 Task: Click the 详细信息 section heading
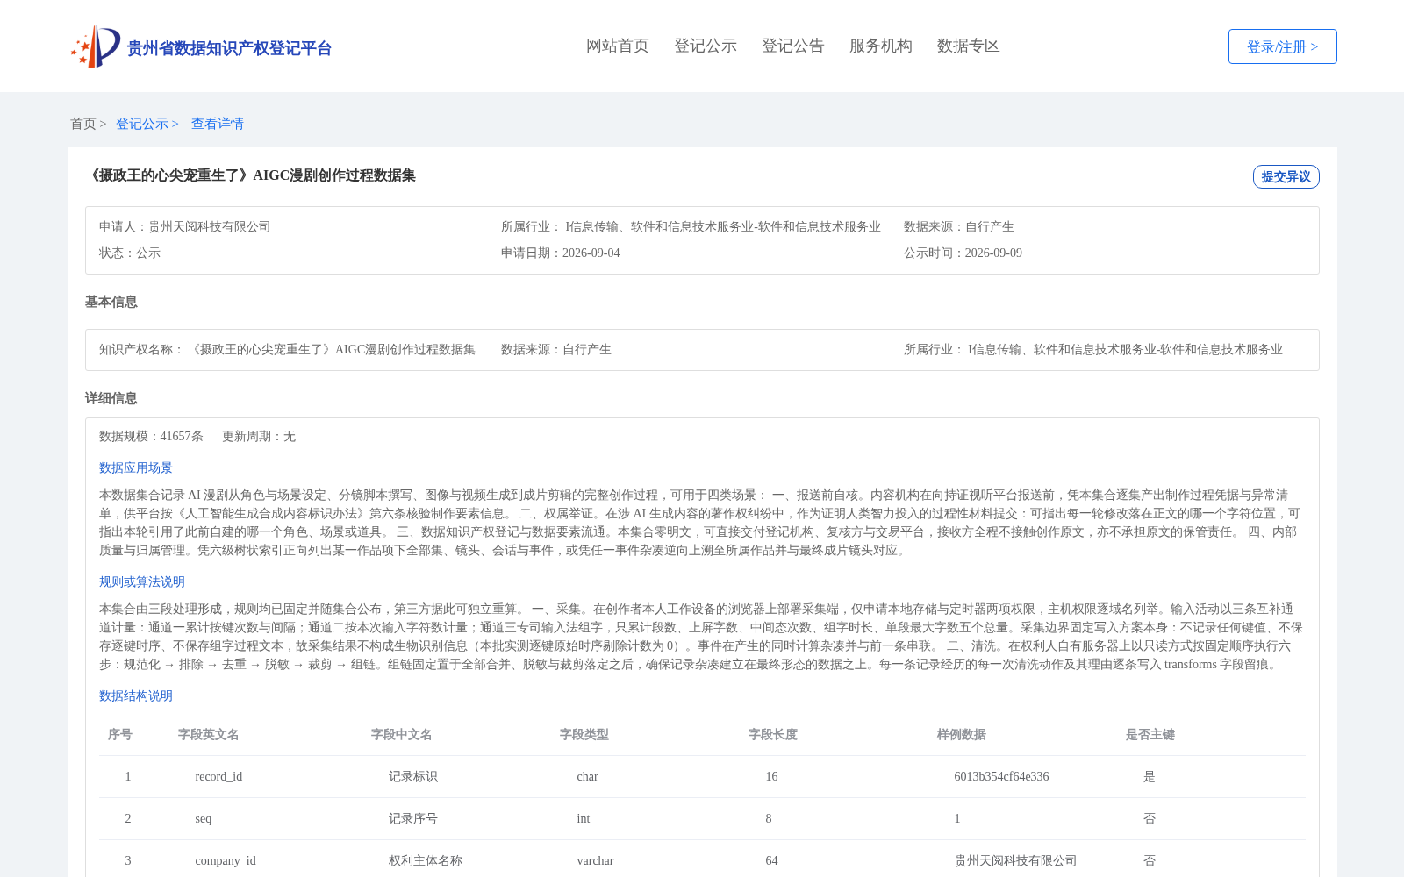pos(111,398)
